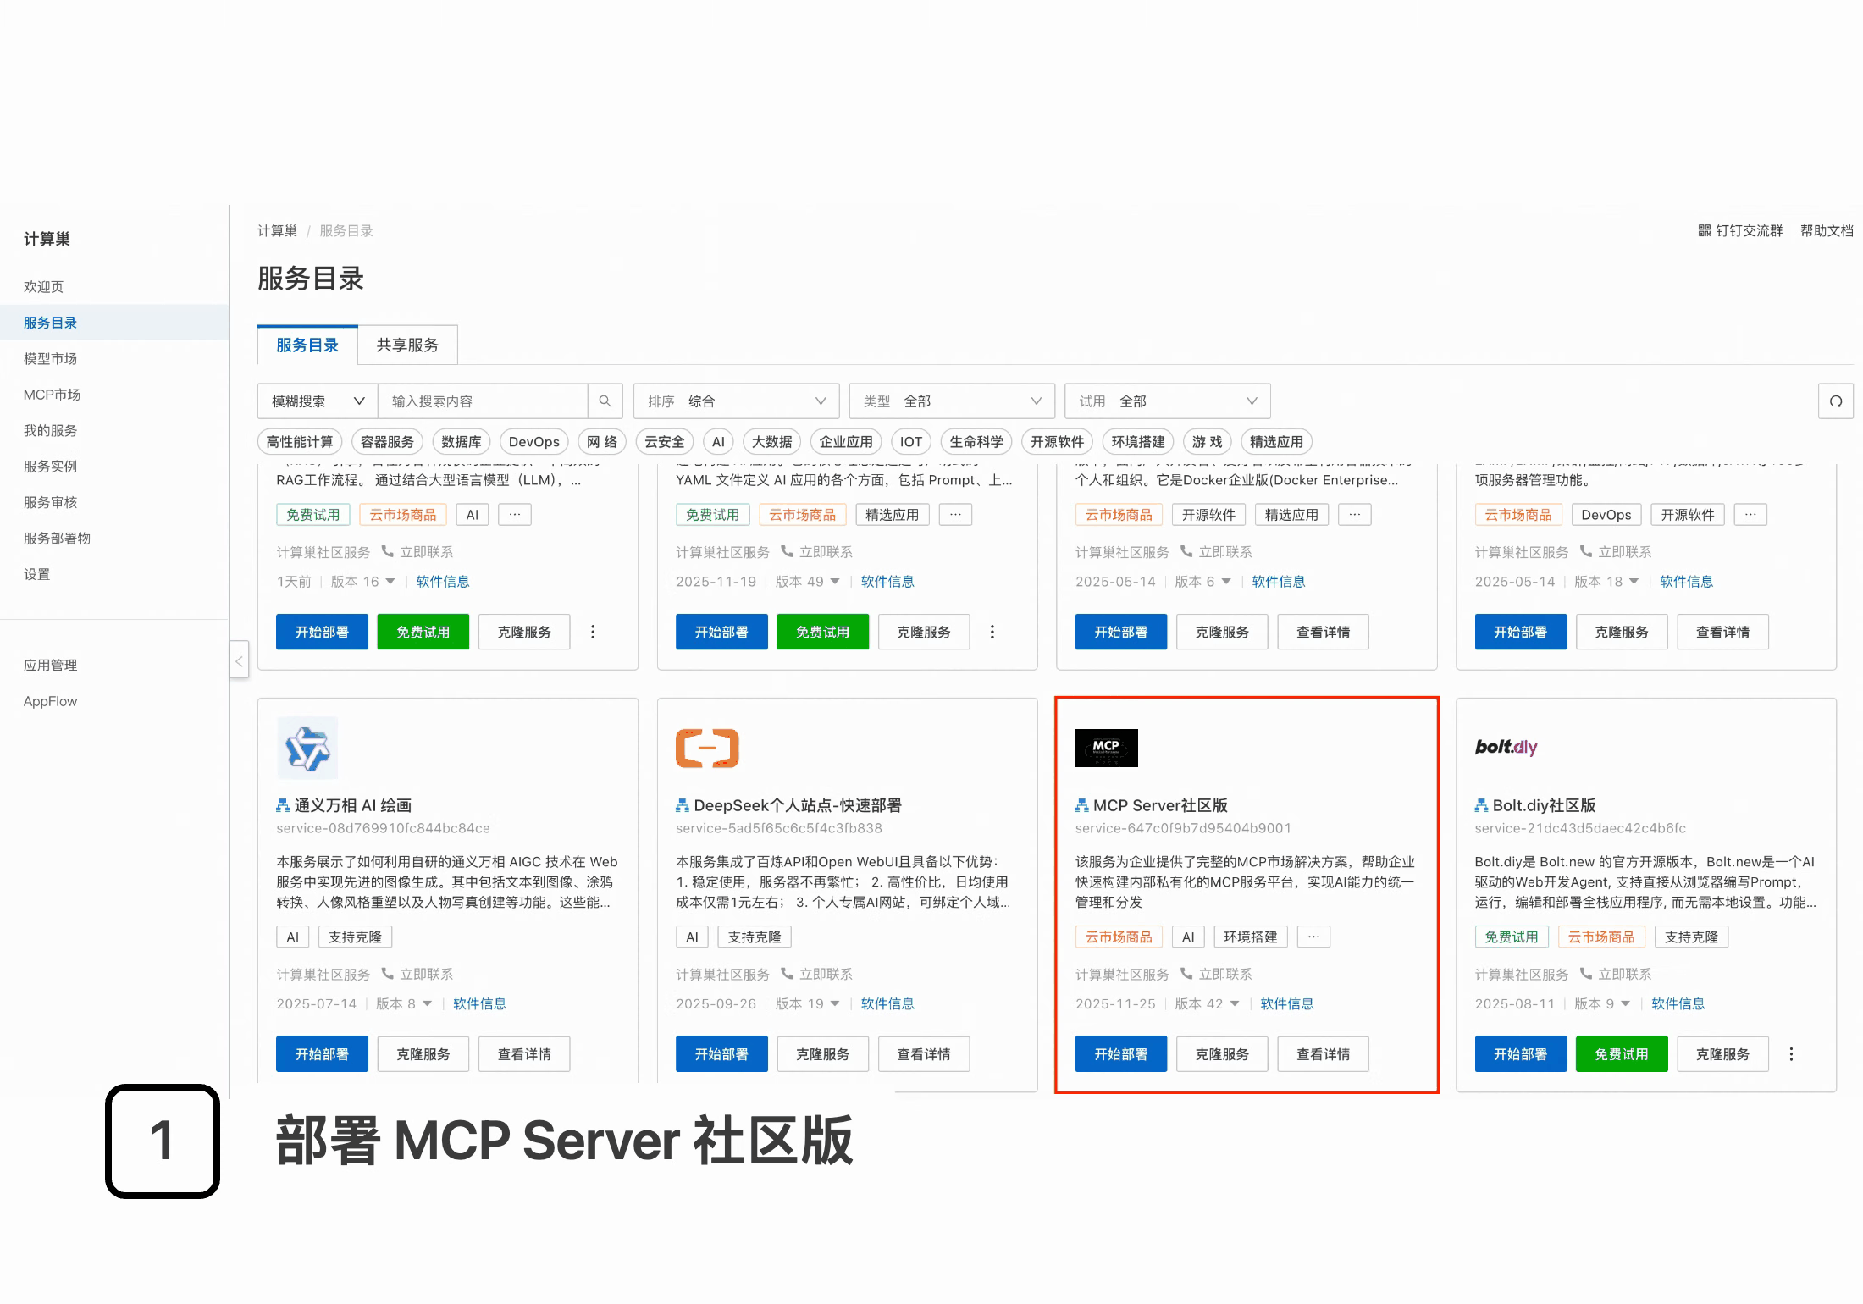The image size is (1863, 1304).
Task: Click the DeepSeek orange bracket logo
Action: click(707, 748)
